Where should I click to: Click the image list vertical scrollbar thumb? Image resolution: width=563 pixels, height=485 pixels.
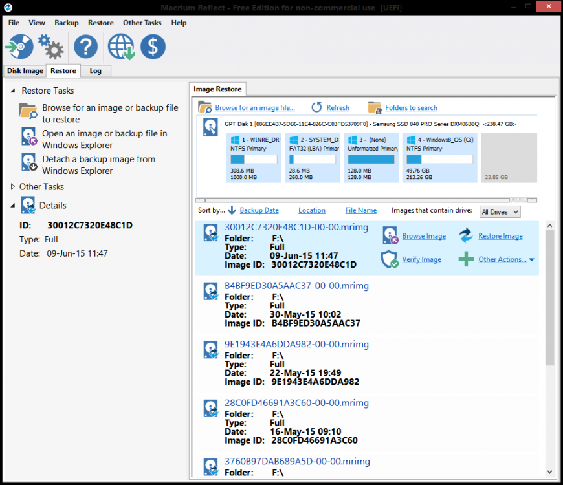click(549, 297)
